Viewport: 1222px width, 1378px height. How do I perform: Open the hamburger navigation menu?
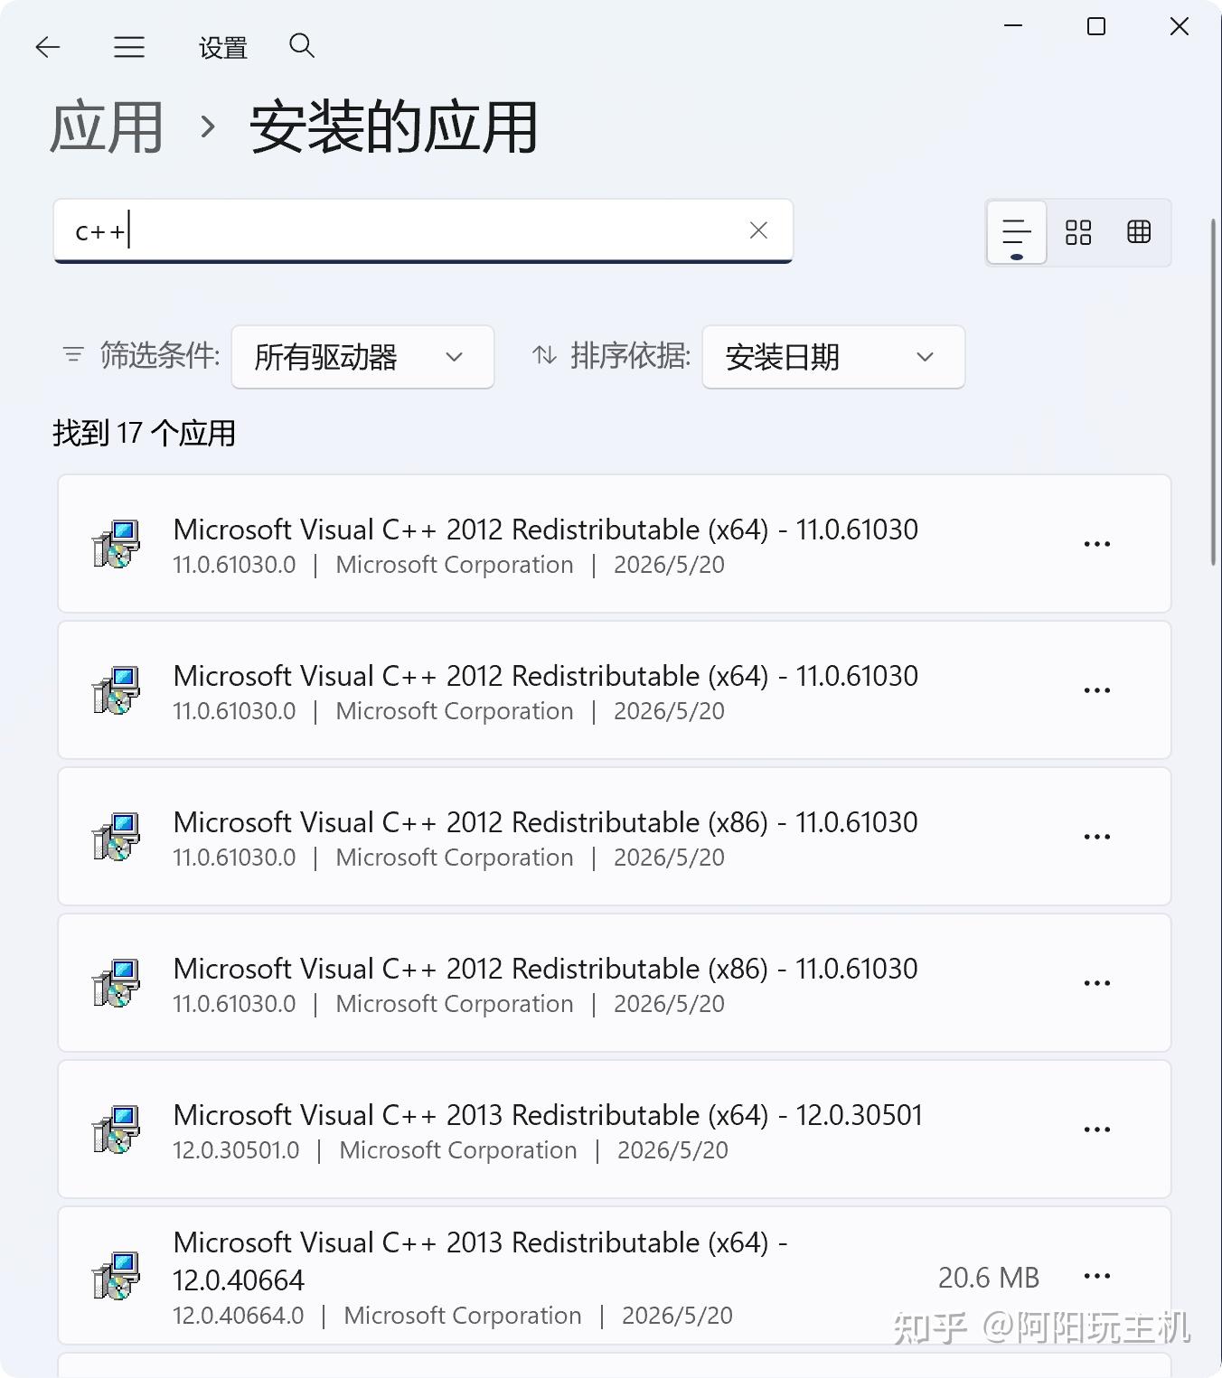coord(129,47)
